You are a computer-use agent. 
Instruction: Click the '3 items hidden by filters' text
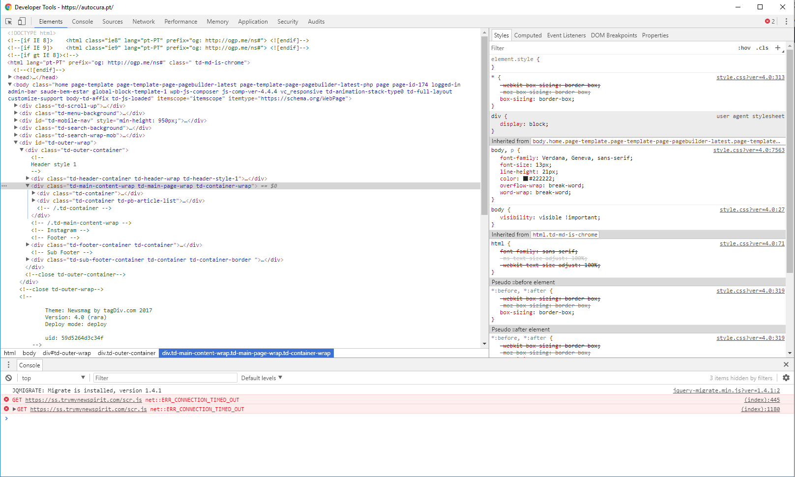pyautogui.click(x=741, y=378)
